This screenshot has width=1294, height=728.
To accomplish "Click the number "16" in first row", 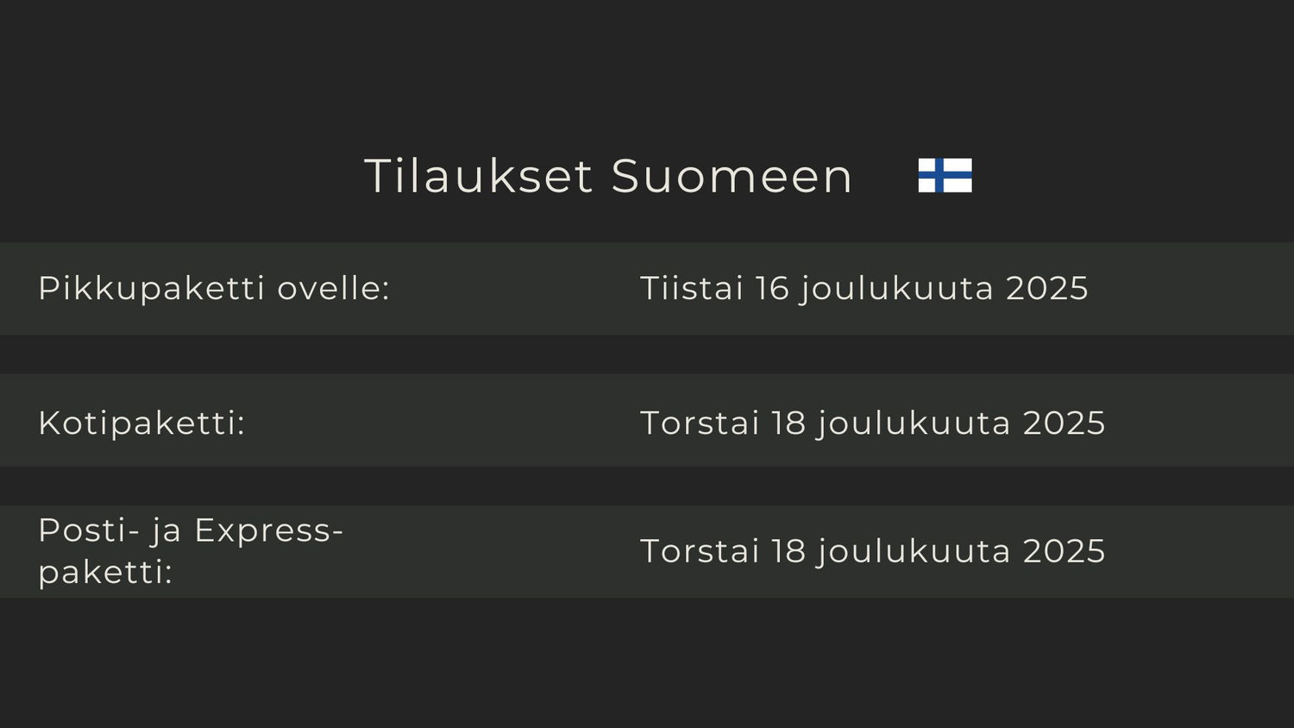I will coord(772,288).
